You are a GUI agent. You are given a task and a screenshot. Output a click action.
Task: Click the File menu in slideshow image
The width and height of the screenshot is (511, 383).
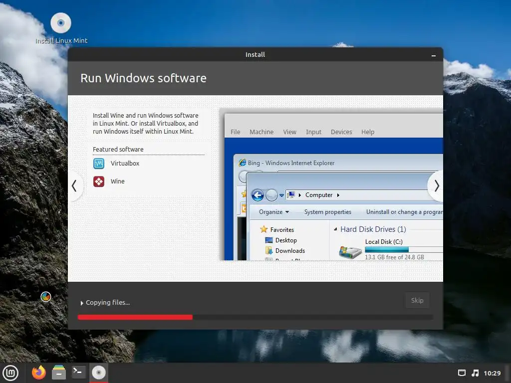coord(236,132)
